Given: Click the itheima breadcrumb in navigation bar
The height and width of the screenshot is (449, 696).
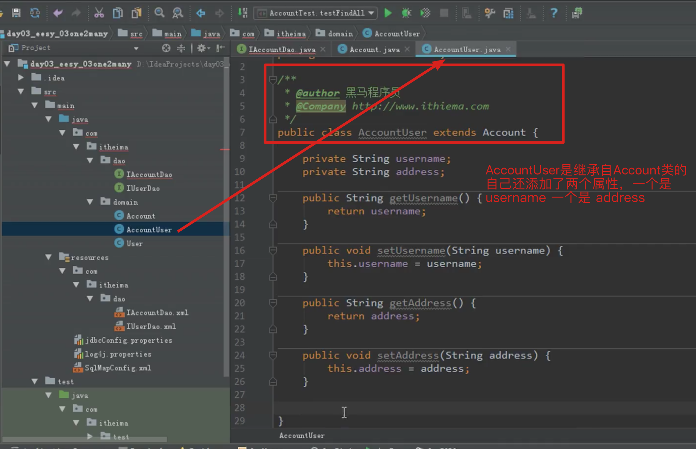Looking at the screenshot, I should tap(291, 34).
